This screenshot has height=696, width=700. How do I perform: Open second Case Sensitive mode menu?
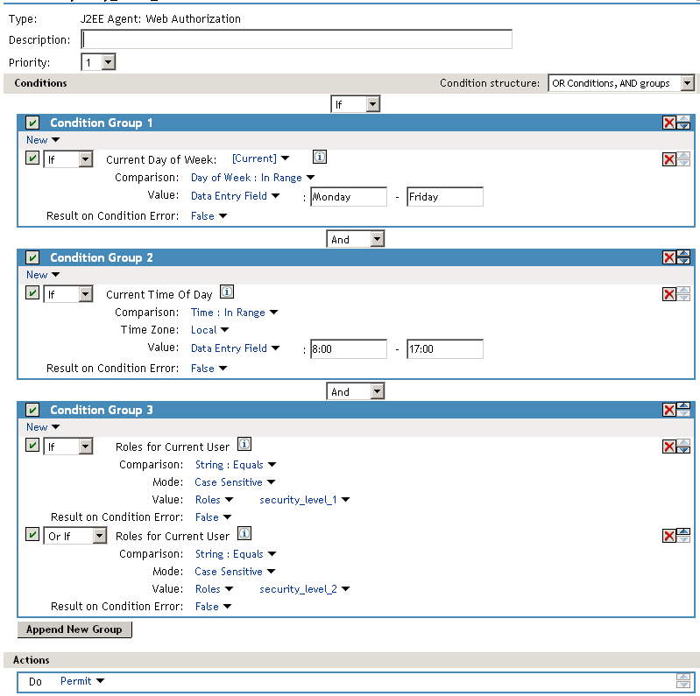tap(235, 572)
